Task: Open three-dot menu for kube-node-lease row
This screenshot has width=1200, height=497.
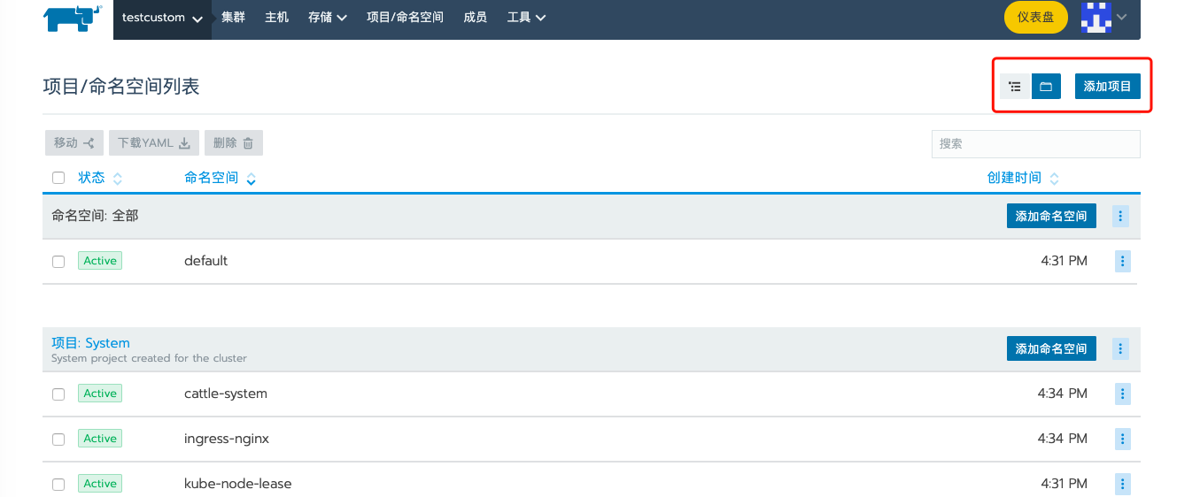Action: [1122, 484]
